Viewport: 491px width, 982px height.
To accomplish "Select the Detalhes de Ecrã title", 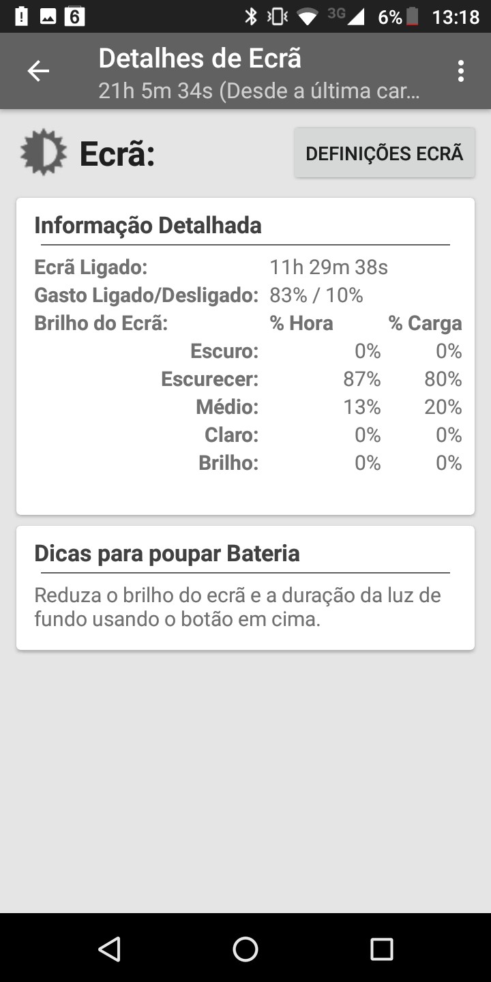I will 200,59.
